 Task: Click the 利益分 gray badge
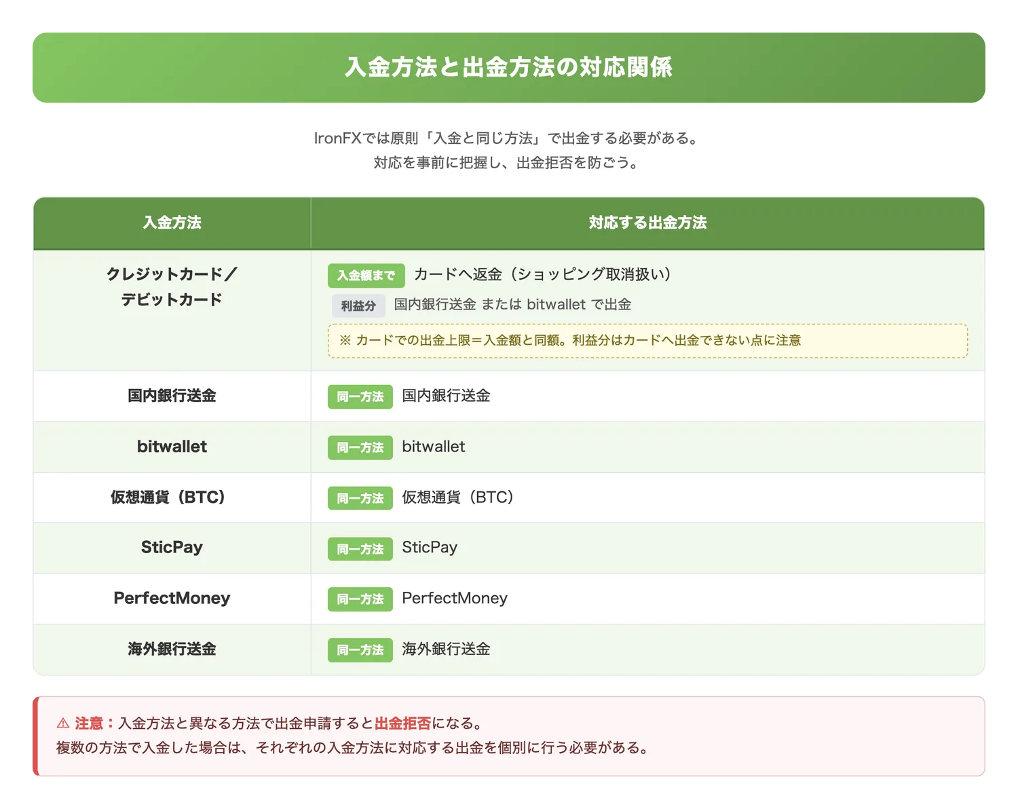click(358, 306)
